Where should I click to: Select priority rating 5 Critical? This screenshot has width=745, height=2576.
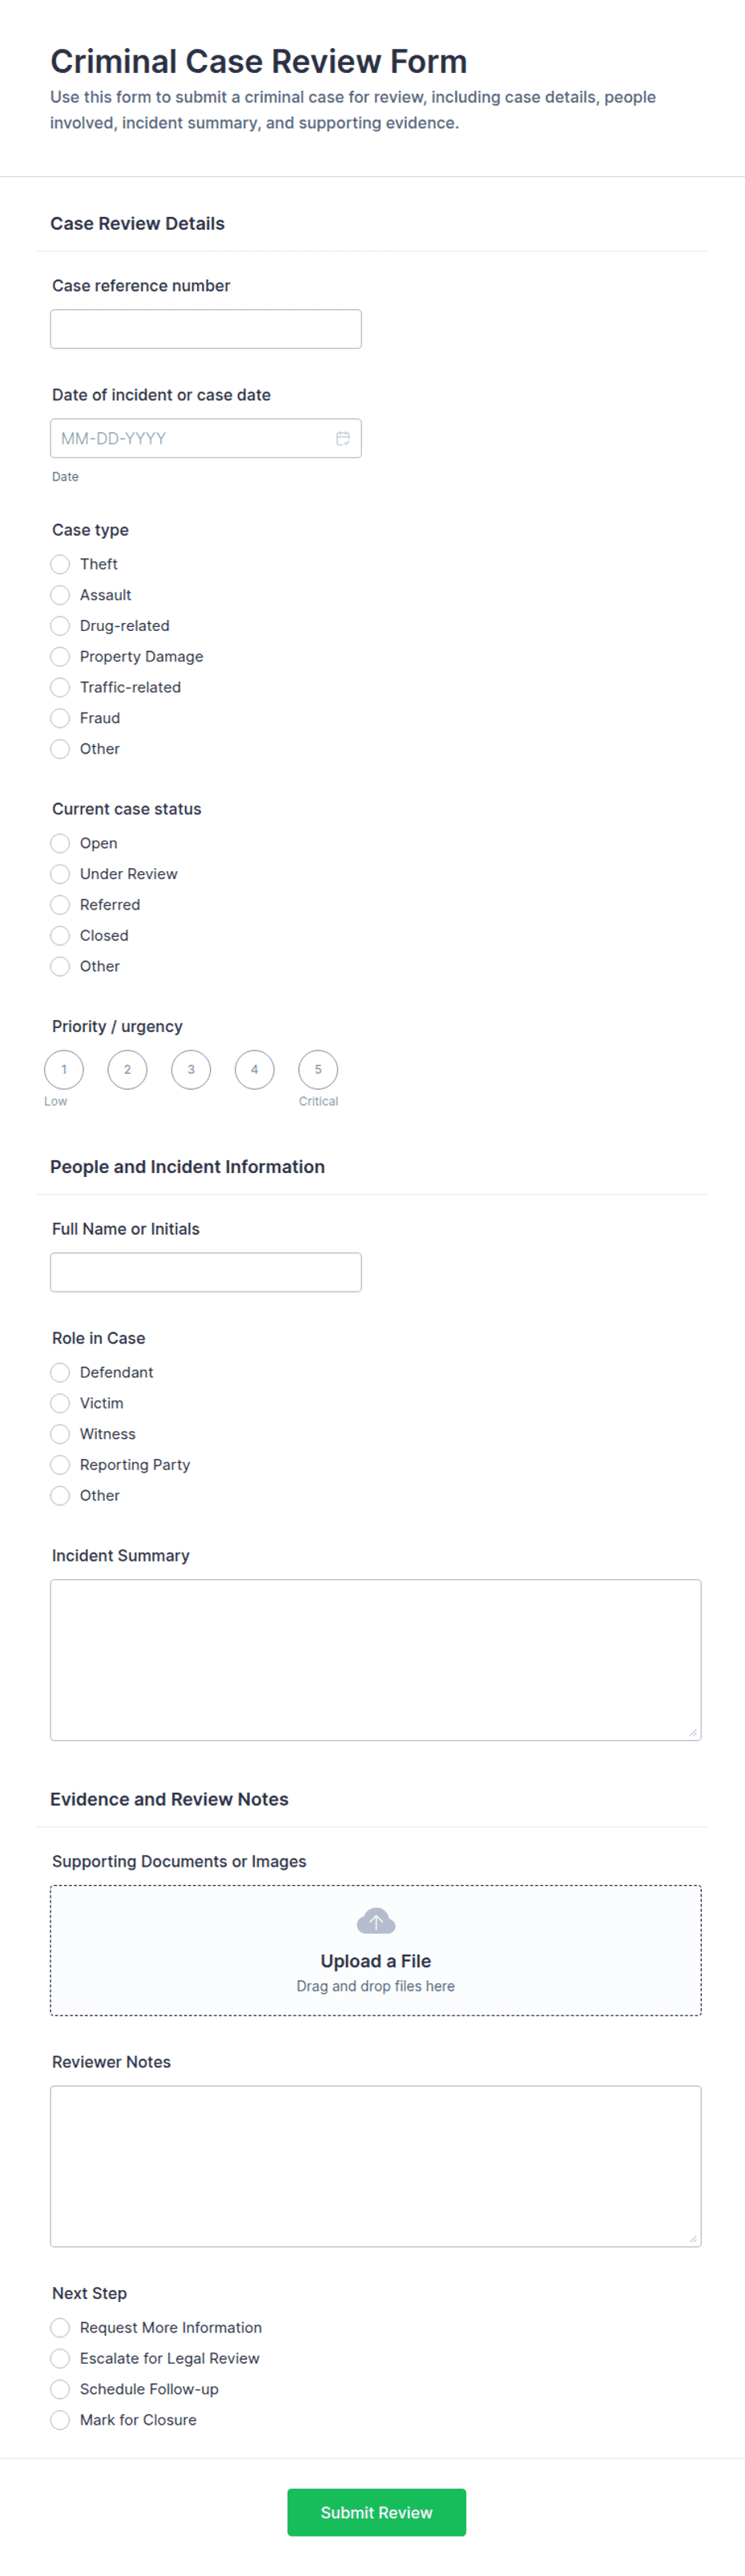[x=318, y=1069]
